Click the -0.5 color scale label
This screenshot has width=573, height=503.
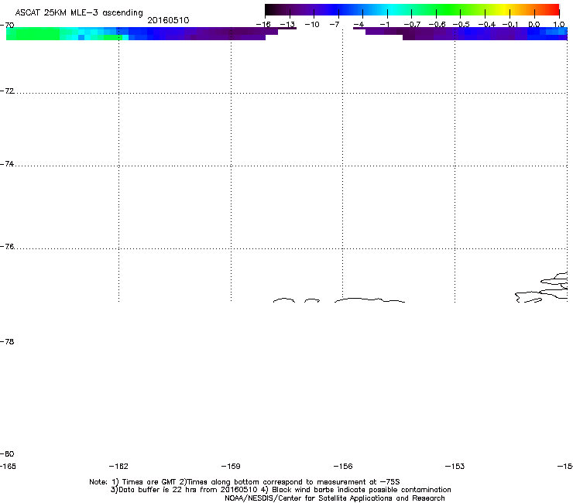(x=461, y=25)
